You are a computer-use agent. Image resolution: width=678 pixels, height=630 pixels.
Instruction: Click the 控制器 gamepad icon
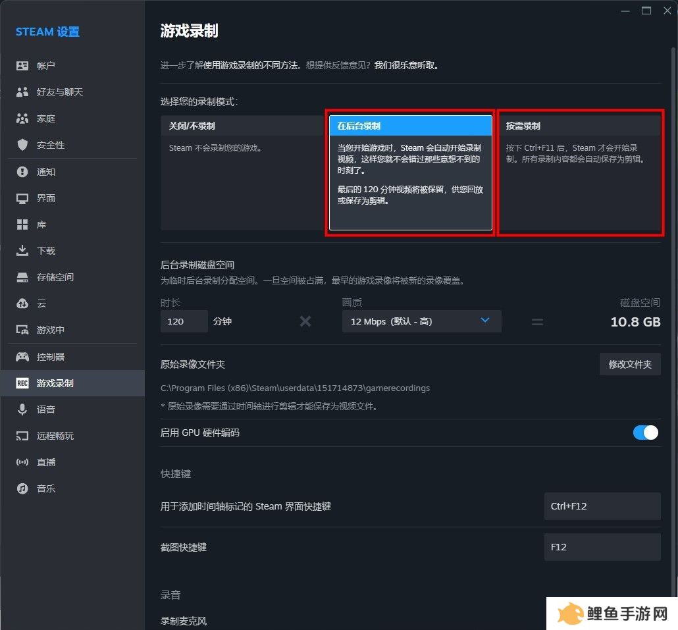pyautogui.click(x=22, y=357)
